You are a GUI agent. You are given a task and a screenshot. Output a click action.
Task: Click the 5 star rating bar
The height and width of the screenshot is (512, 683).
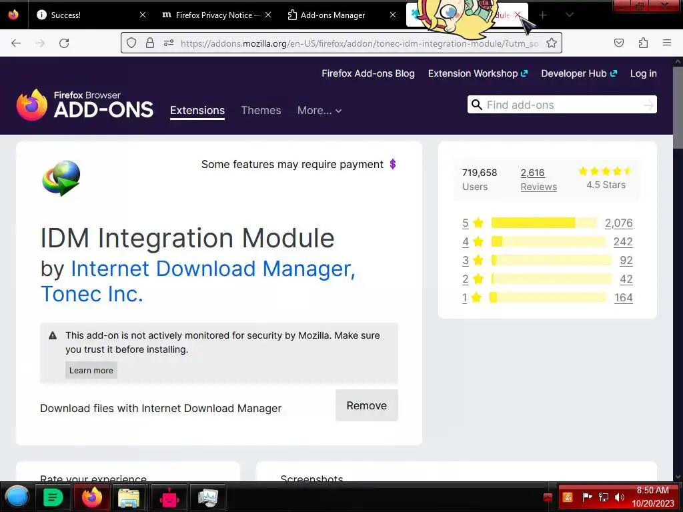pyautogui.click(x=544, y=223)
